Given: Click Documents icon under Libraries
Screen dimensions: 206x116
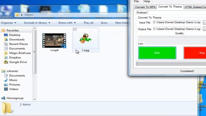Looking at the screenshot, I should 6,75.
